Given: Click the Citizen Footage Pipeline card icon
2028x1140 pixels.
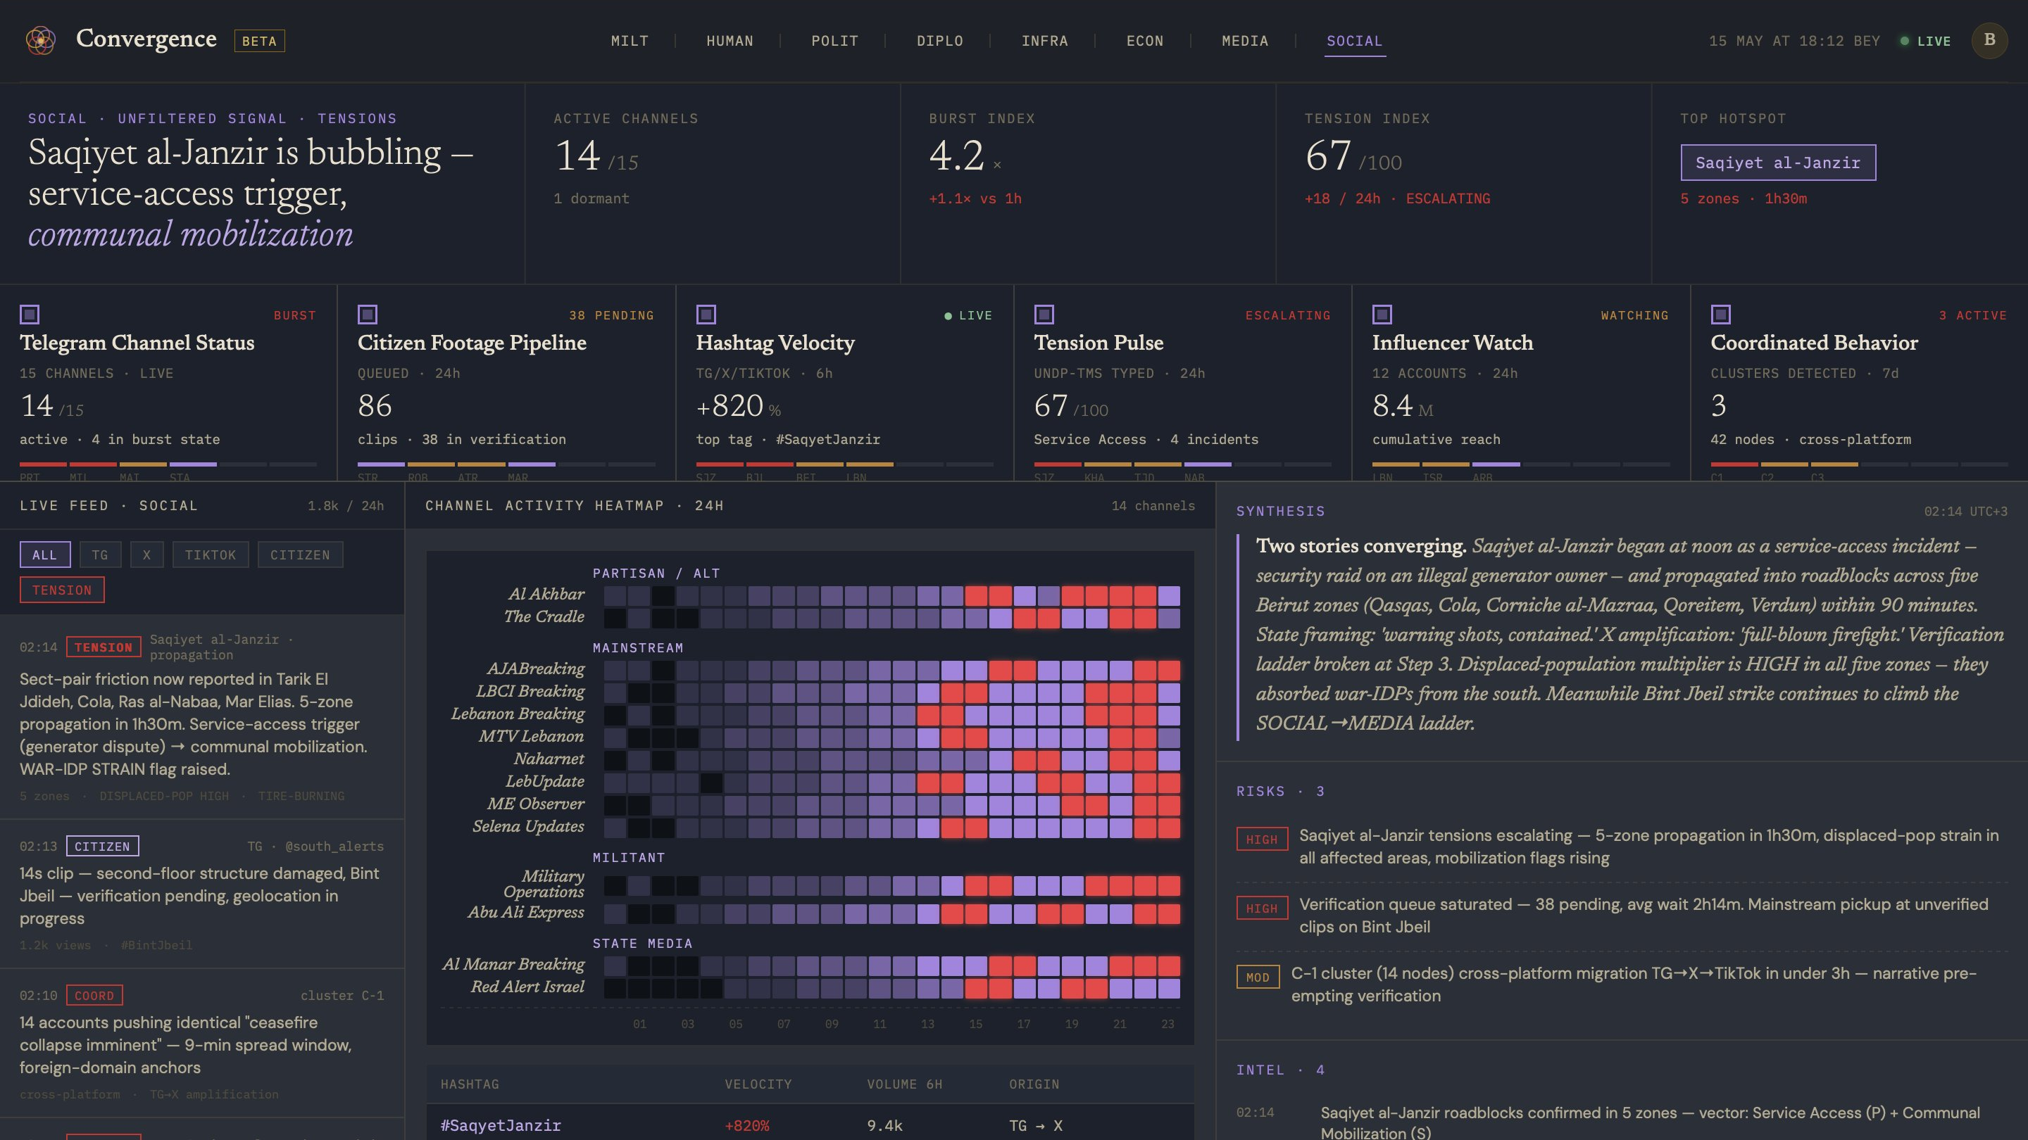Looking at the screenshot, I should click(368, 315).
